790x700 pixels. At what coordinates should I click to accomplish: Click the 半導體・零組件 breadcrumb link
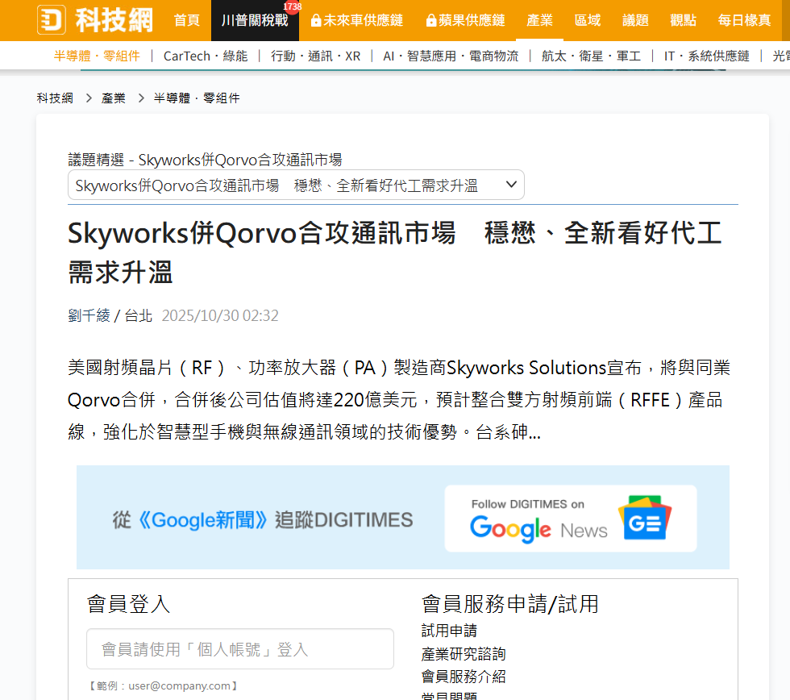tap(197, 98)
